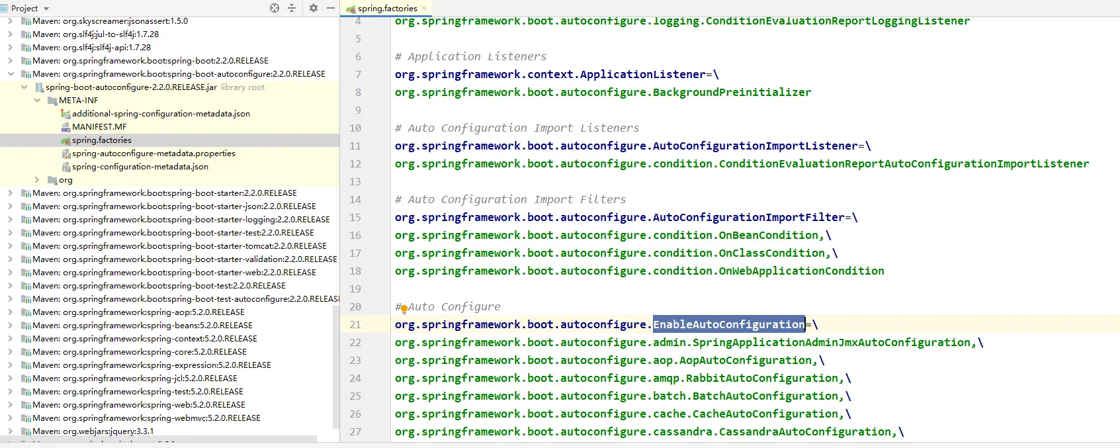Click the AopAutoConfiguration line in editor

pos(609,360)
